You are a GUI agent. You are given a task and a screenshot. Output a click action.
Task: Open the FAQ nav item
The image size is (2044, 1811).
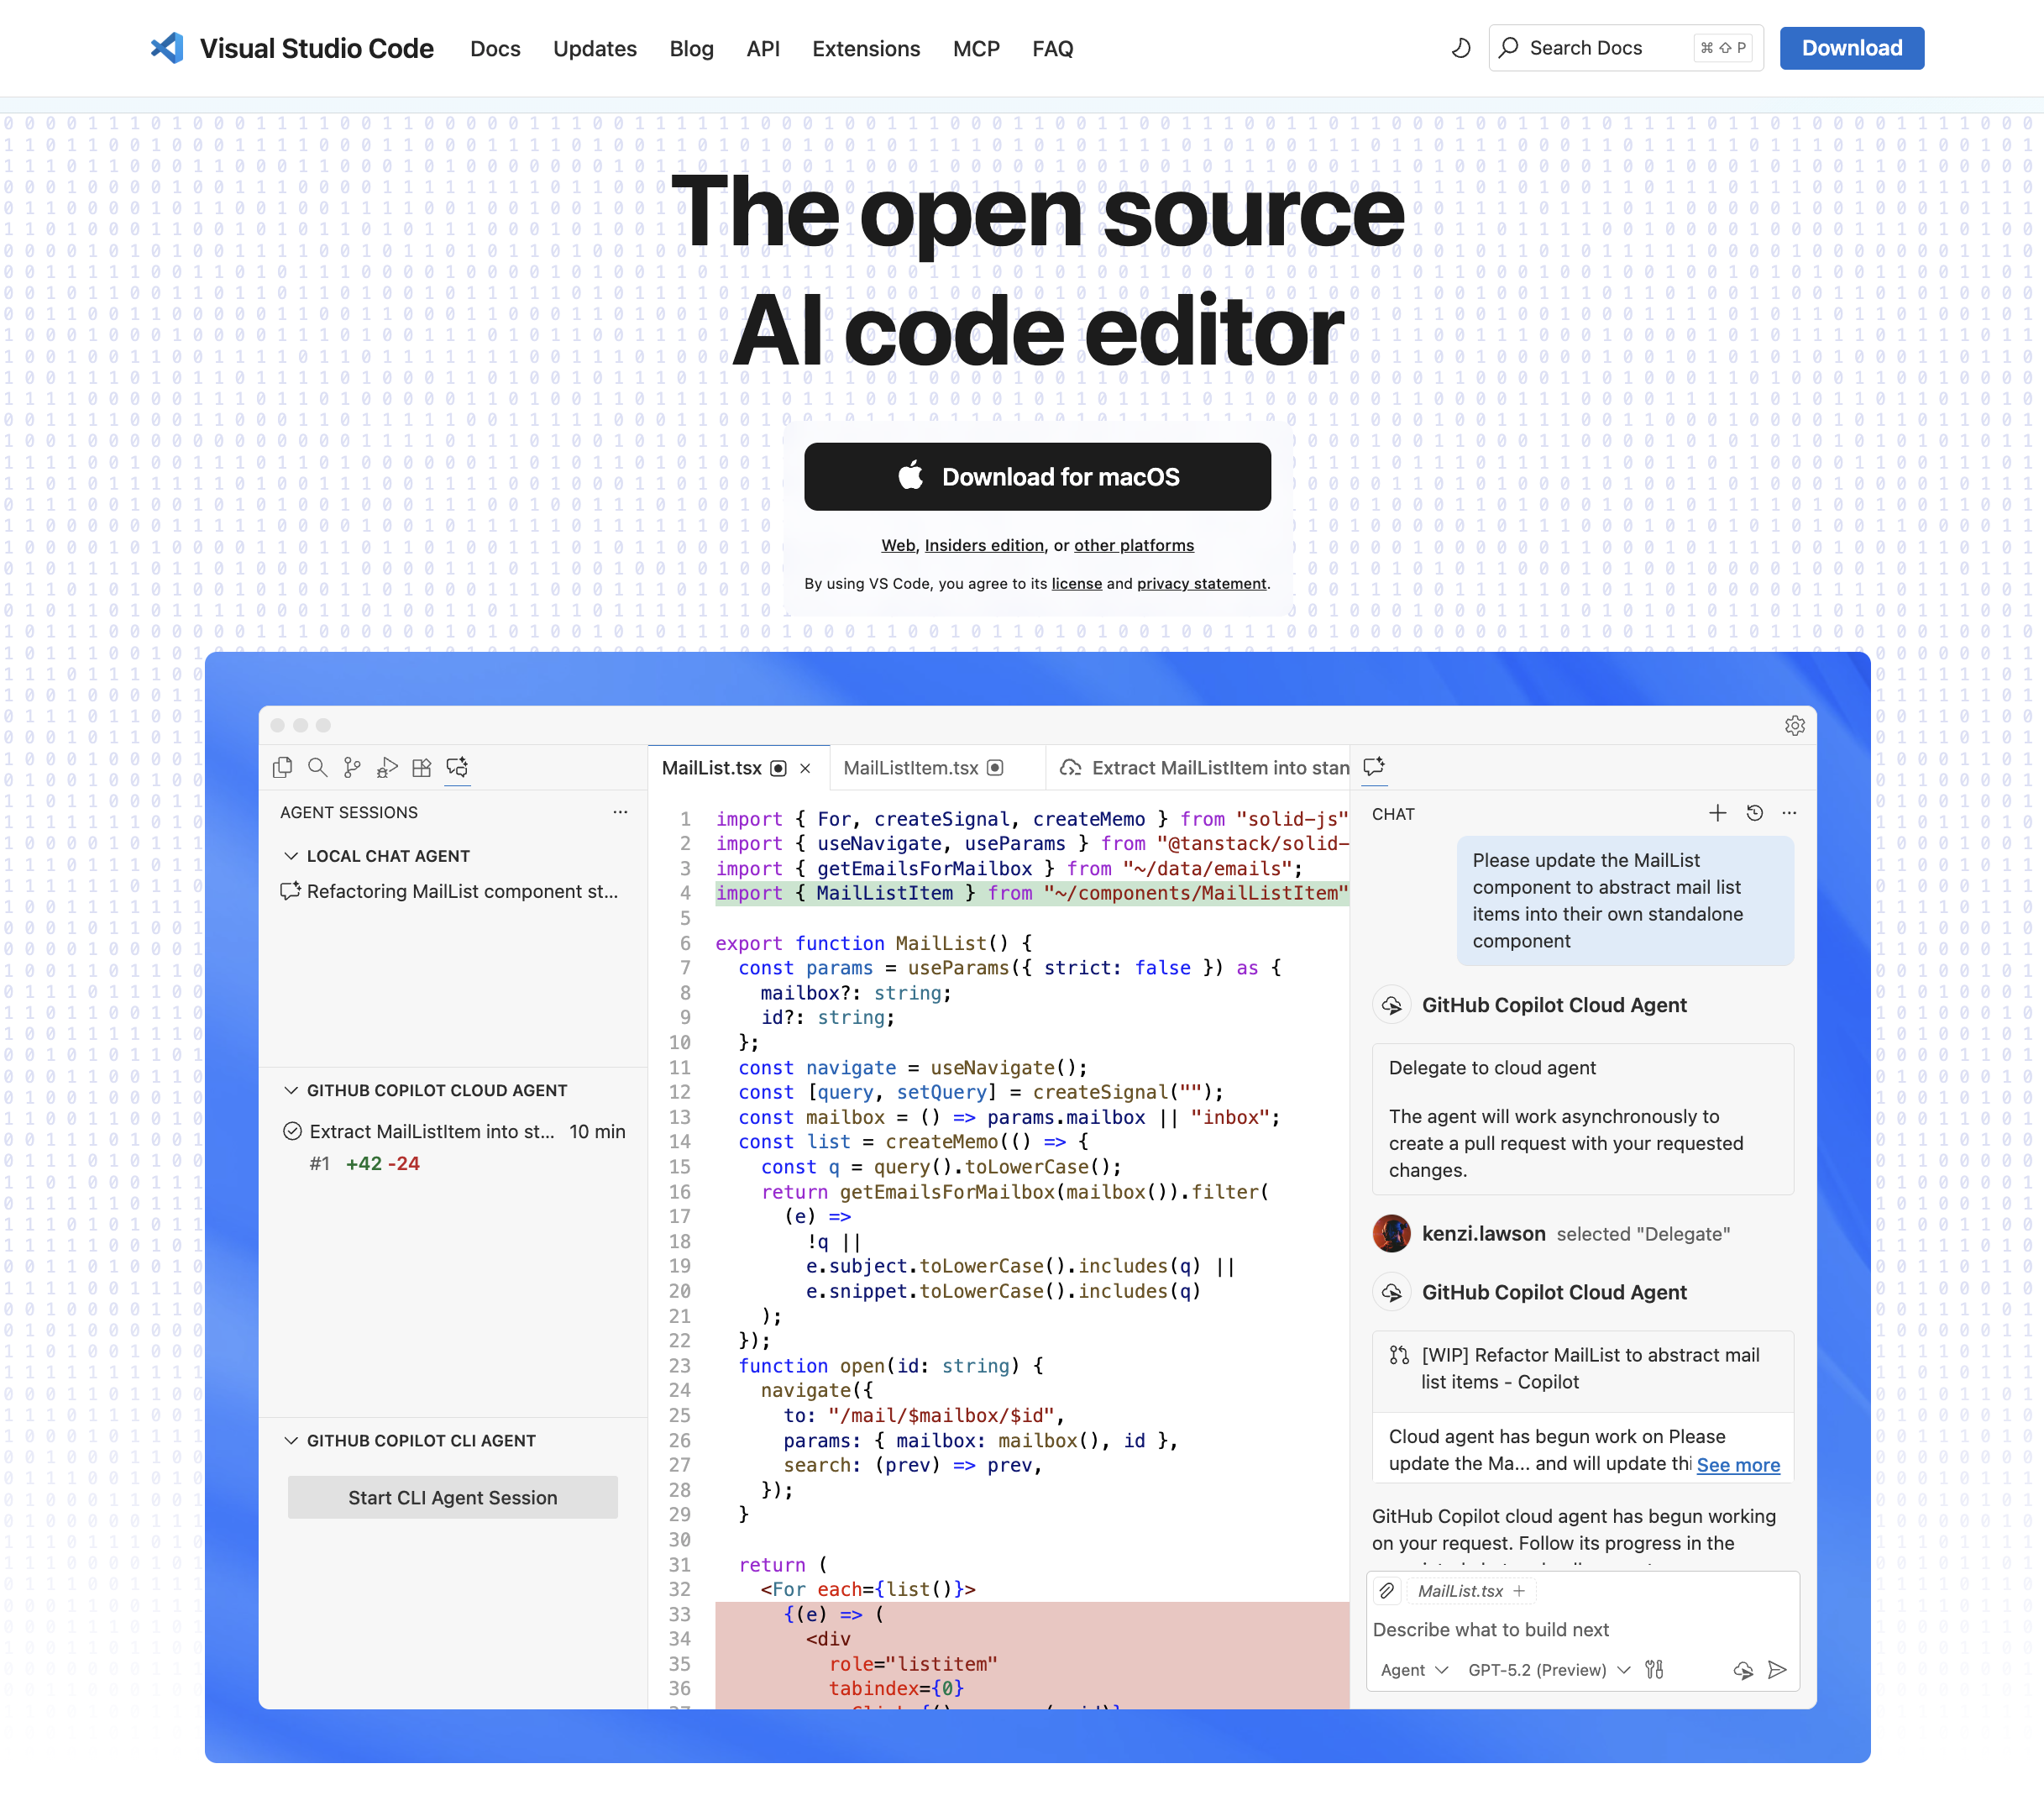(x=1052, y=48)
